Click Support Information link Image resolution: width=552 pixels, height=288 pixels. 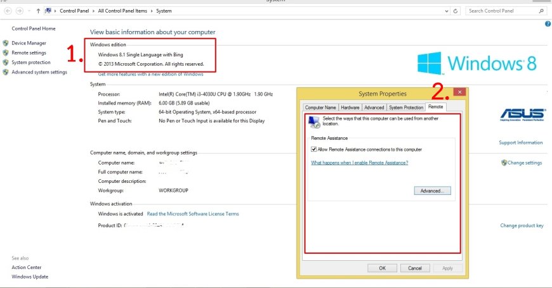(x=521, y=142)
